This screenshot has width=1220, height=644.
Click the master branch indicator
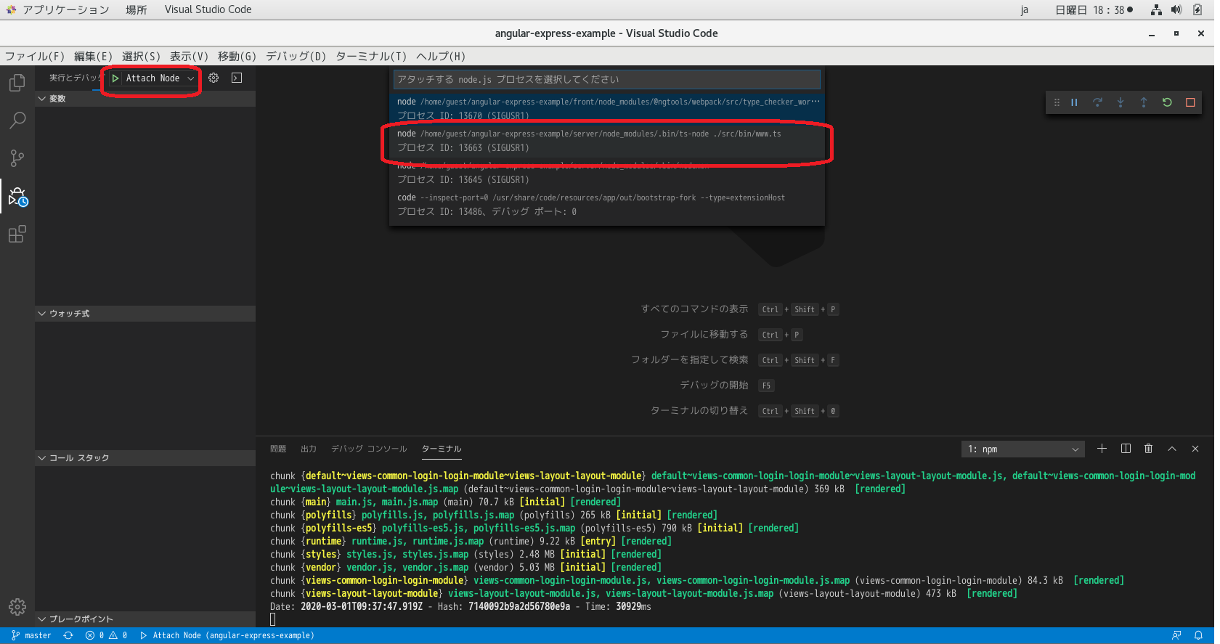tap(31, 635)
